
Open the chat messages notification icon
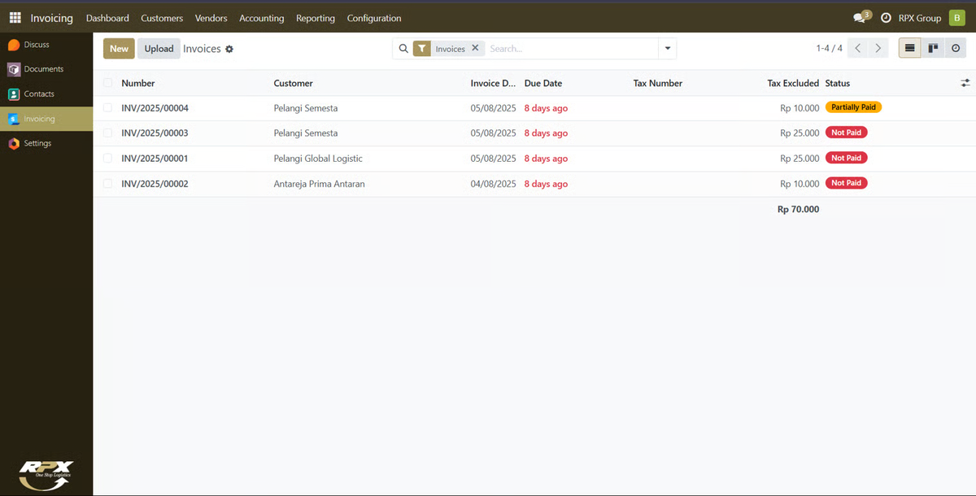coord(860,18)
